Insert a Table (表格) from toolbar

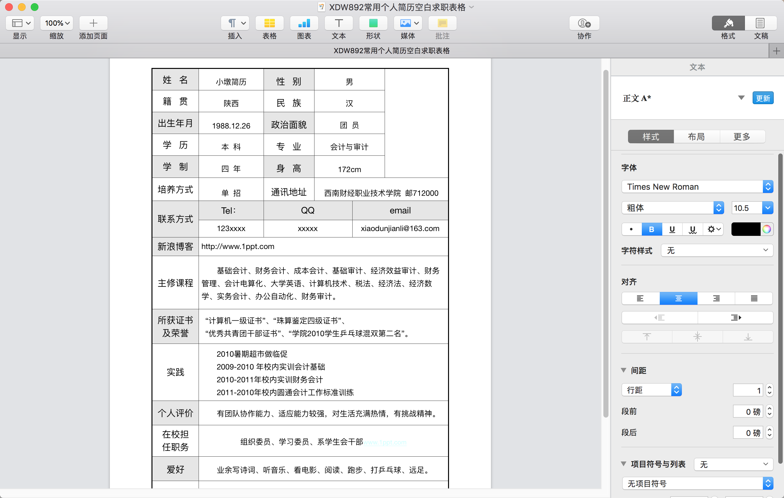[x=269, y=23]
